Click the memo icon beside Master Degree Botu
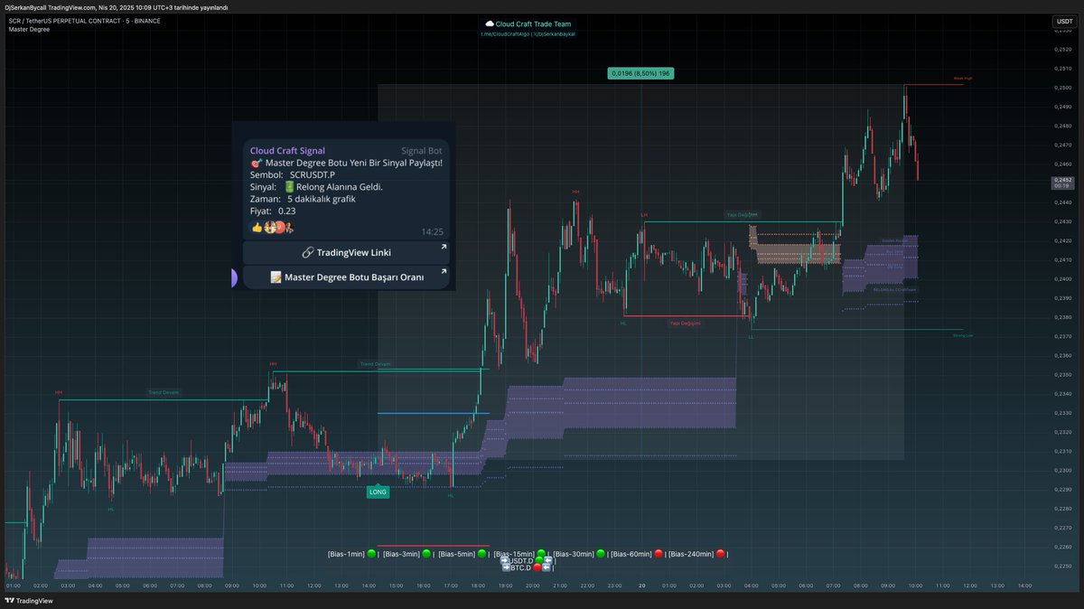Image resolution: width=1084 pixels, height=609 pixels. click(276, 277)
